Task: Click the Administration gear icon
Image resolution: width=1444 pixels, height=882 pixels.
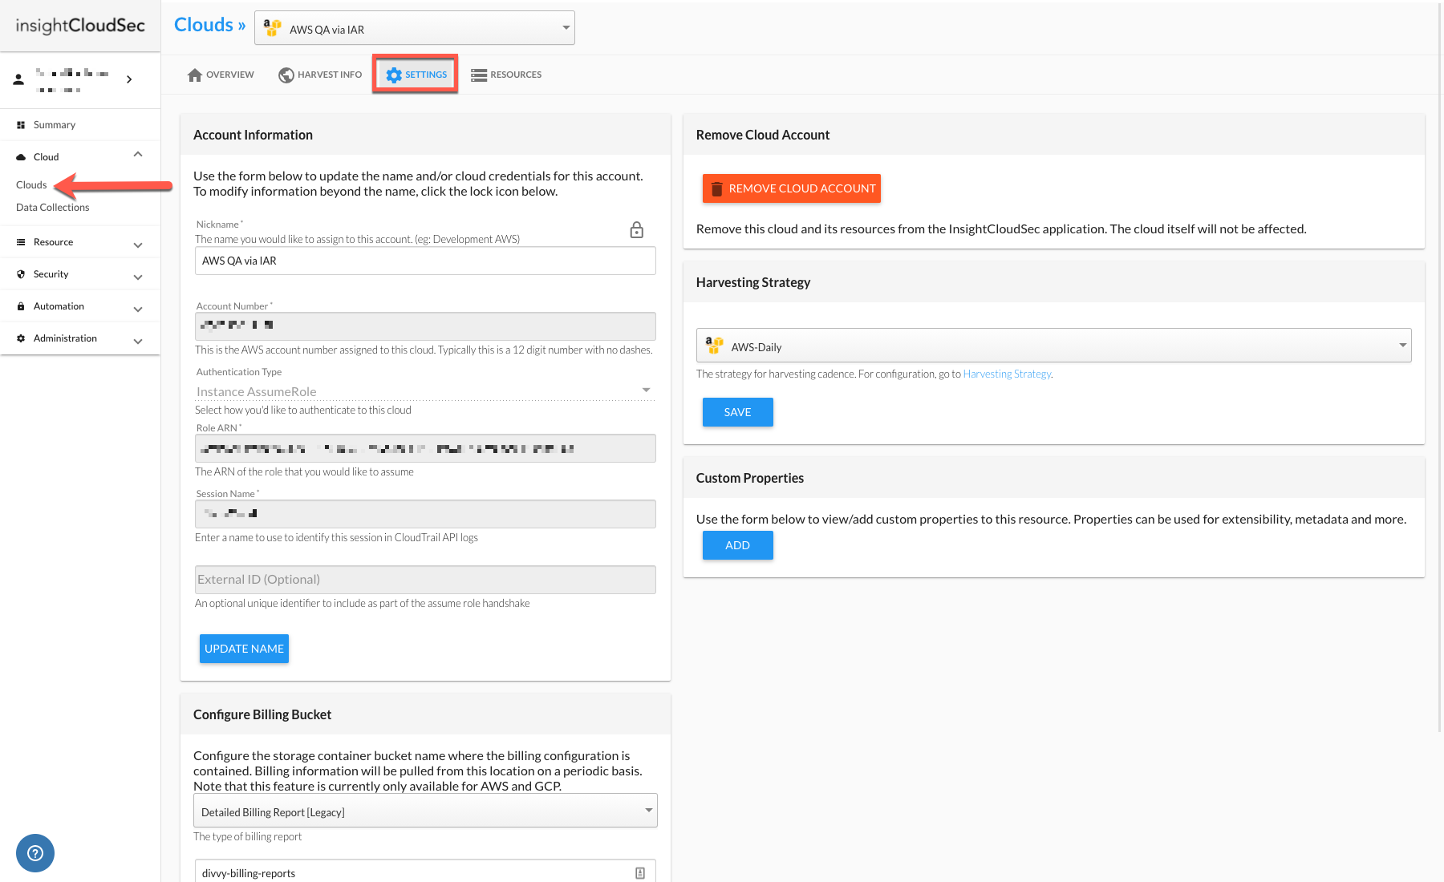Action: click(x=21, y=338)
